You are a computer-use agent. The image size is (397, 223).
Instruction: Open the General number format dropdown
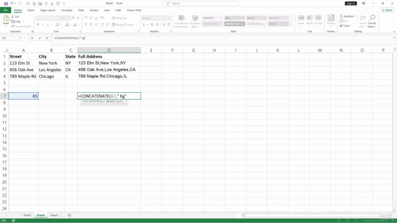point(169,18)
